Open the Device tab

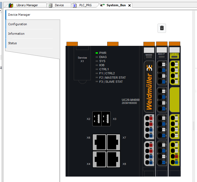[x=59, y=5]
